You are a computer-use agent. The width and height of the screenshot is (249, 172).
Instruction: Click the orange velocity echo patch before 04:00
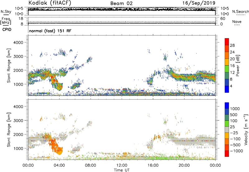coord(55,146)
